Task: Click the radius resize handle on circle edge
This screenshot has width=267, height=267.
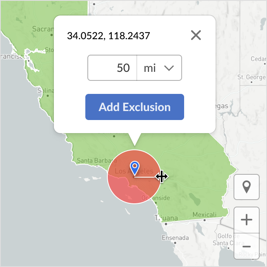Action: tap(161, 177)
